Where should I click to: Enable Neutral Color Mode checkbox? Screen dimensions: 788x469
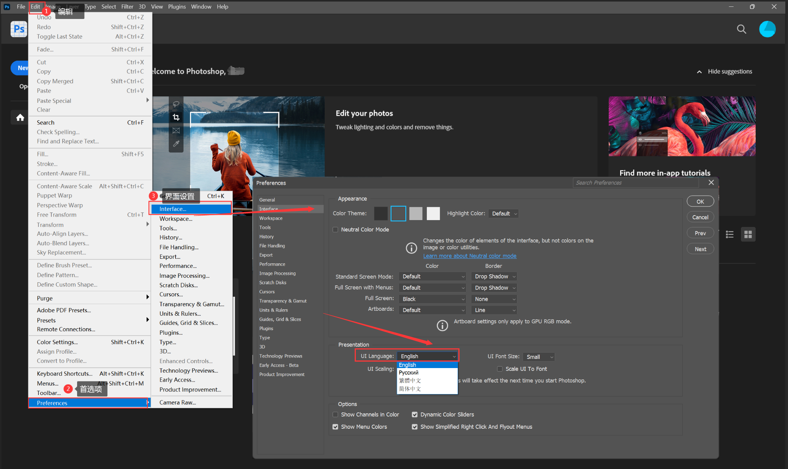tap(335, 230)
